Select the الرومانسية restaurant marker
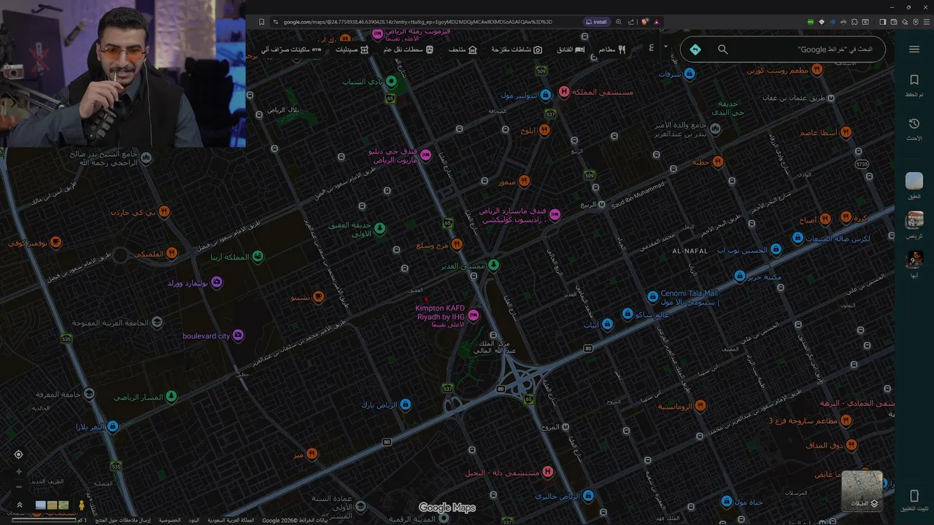The image size is (934, 525). pos(700,405)
